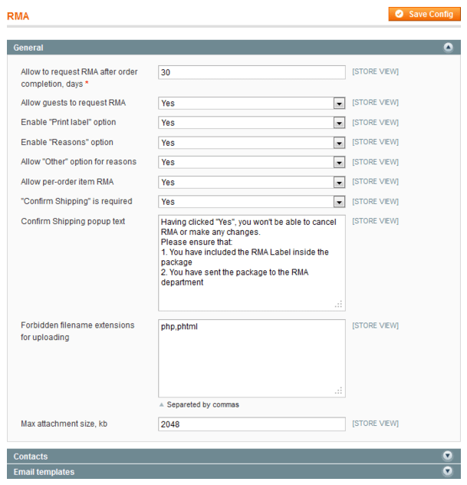Viewport: 467px width, 485px height.
Task: Click [STORE VIEW] beside the days field
Action: [x=375, y=71]
